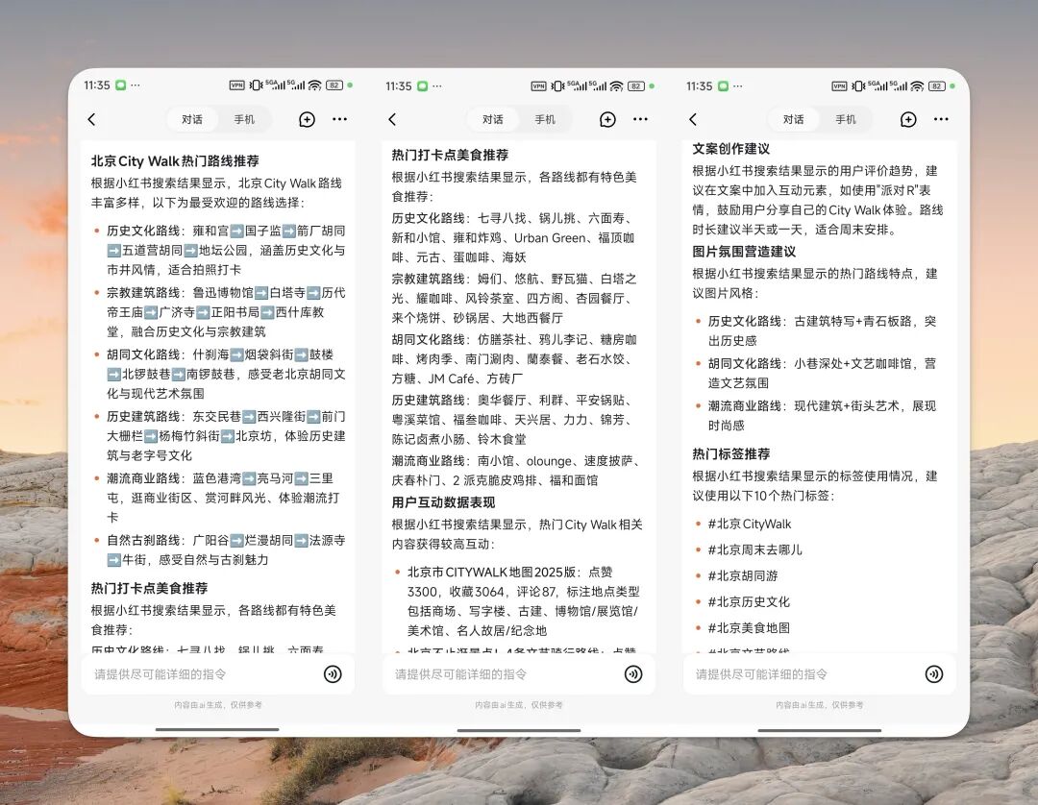Tap the #北京胡同游 hashtag
The image size is (1038, 805).
743,575
